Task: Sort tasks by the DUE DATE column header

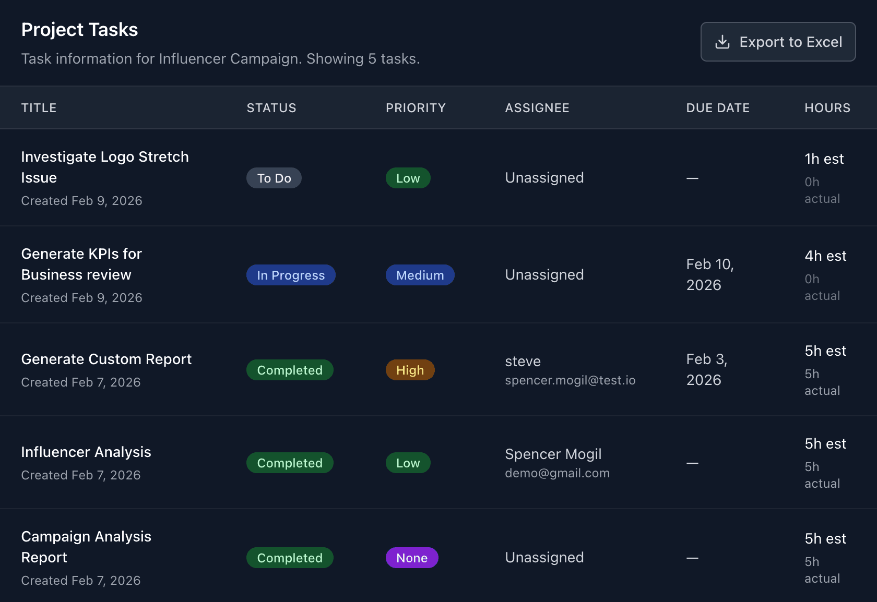Action: [718, 107]
